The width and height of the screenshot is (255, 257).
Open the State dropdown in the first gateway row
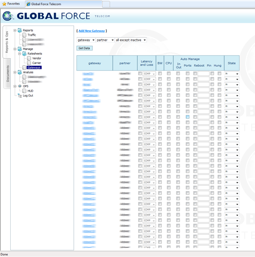tap(232, 73)
